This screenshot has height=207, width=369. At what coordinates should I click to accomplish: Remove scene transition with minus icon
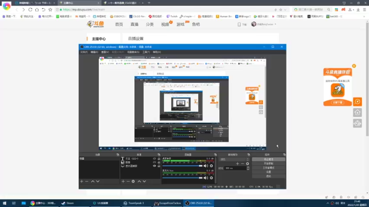[x=243, y=164]
